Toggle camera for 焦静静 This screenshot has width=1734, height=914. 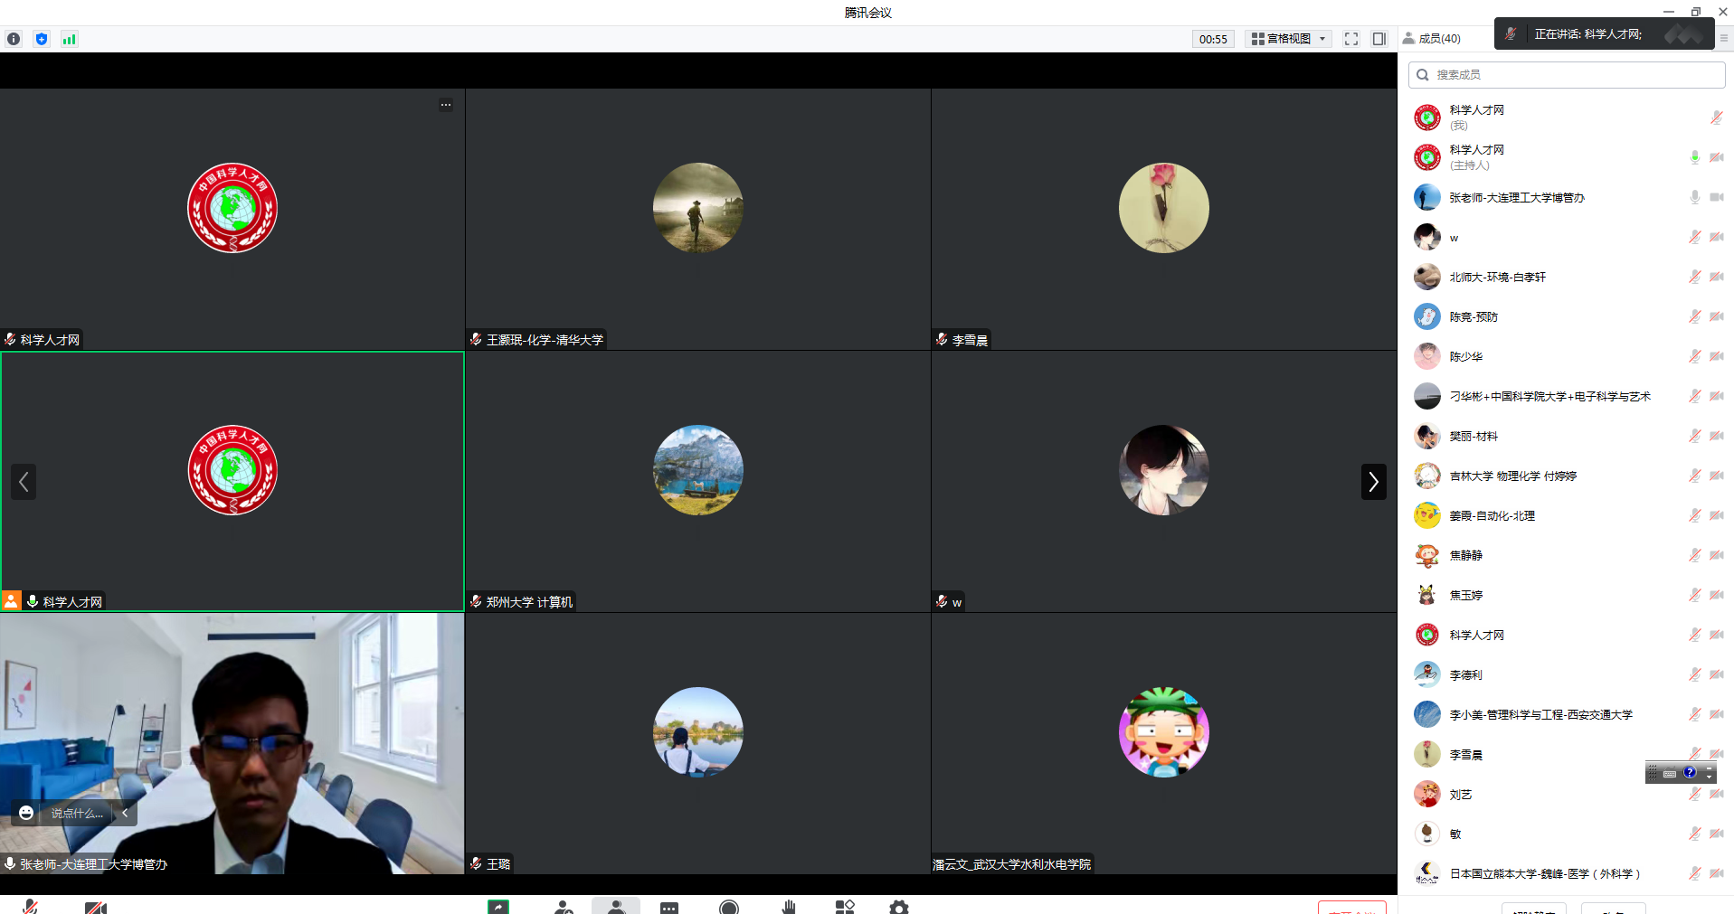click(x=1717, y=555)
